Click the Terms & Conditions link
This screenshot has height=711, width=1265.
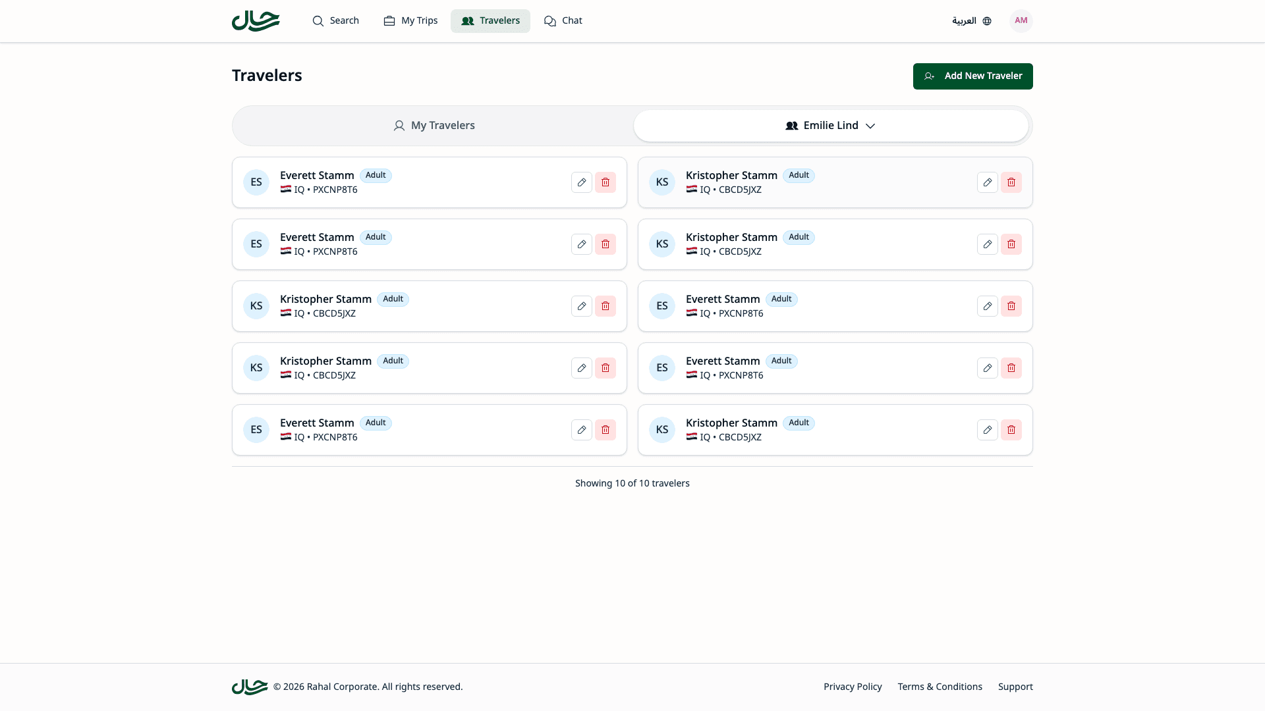click(939, 687)
